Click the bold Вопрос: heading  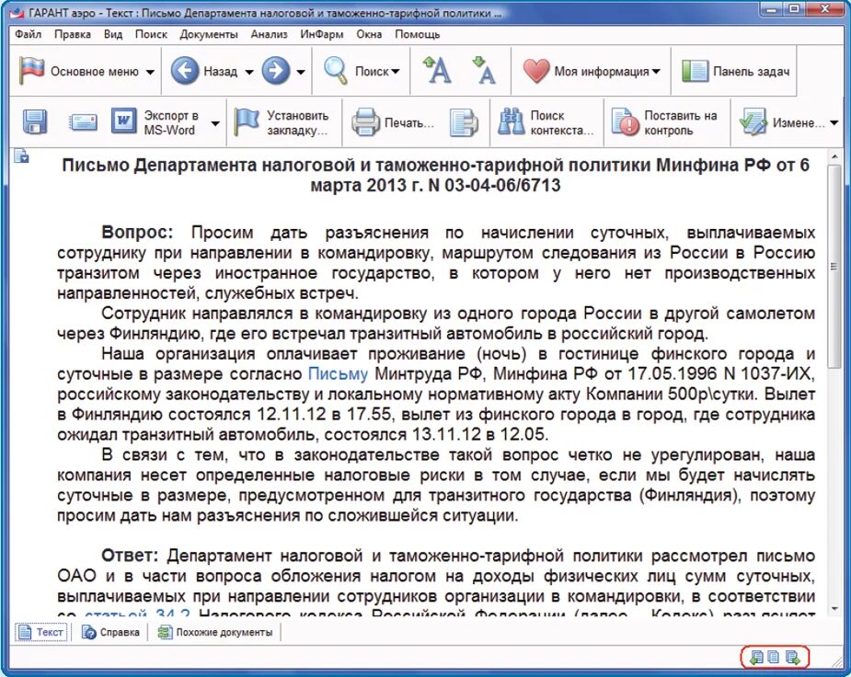pos(137,232)
